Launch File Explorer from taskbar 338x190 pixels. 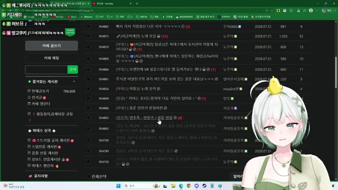[173, 186]
